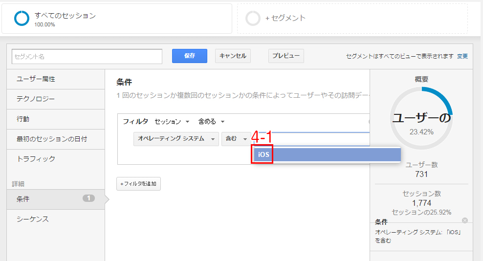Click the +フィルタを追加 button
This screenshot has width=483, height=261.
139,184
